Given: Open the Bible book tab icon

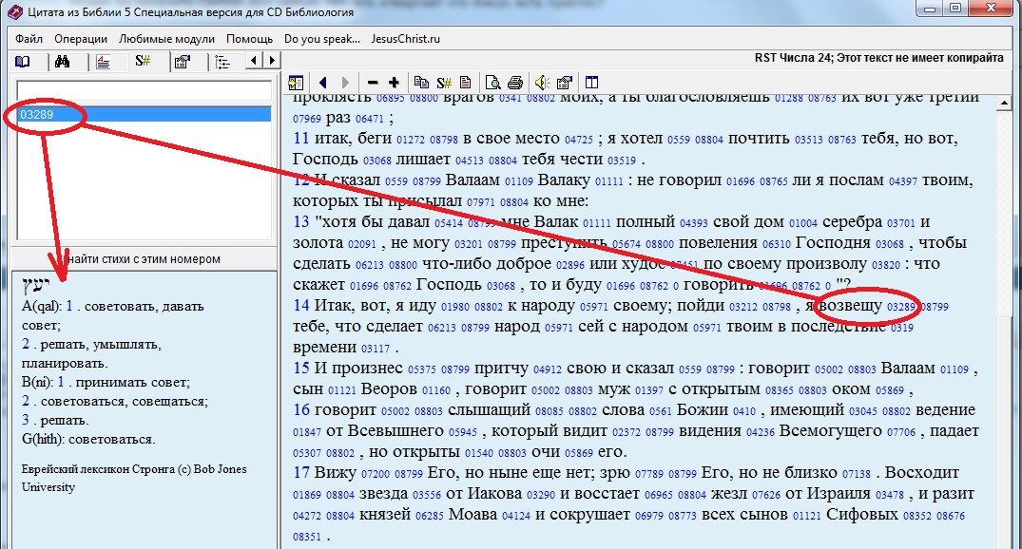Looking at the screenshot, I should tap(22, 62).
